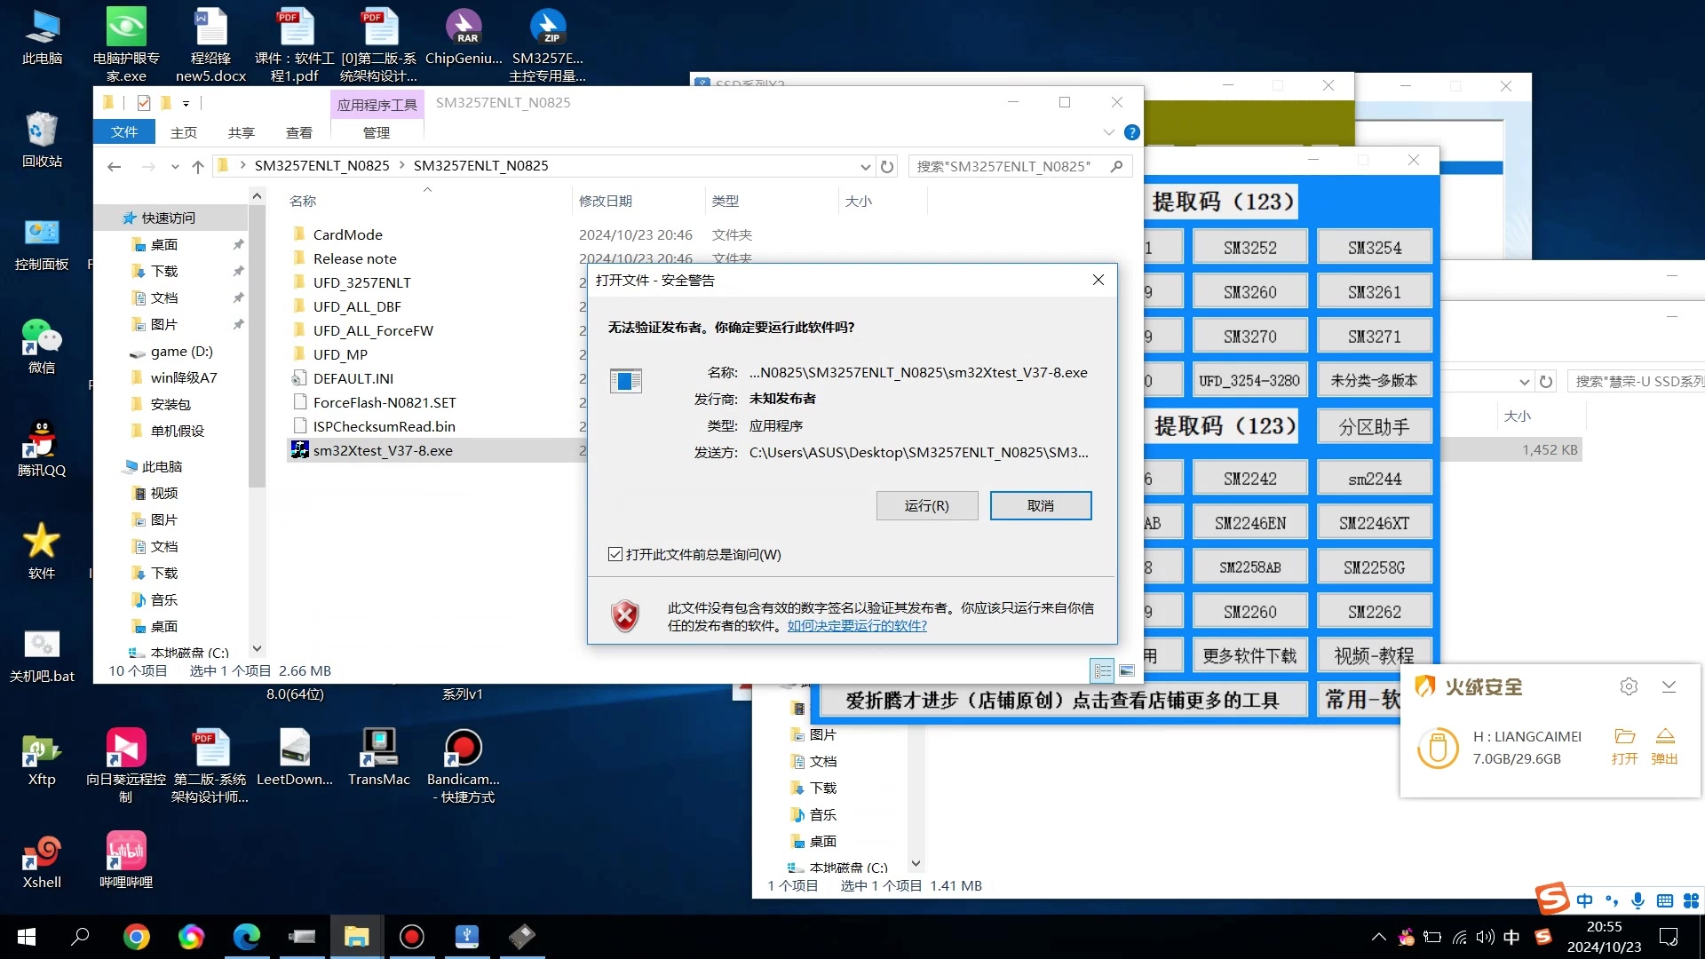This screenshot has width=1705, height=959.
Task: Open the Xshell desktop icon
Action: [42, 861]
